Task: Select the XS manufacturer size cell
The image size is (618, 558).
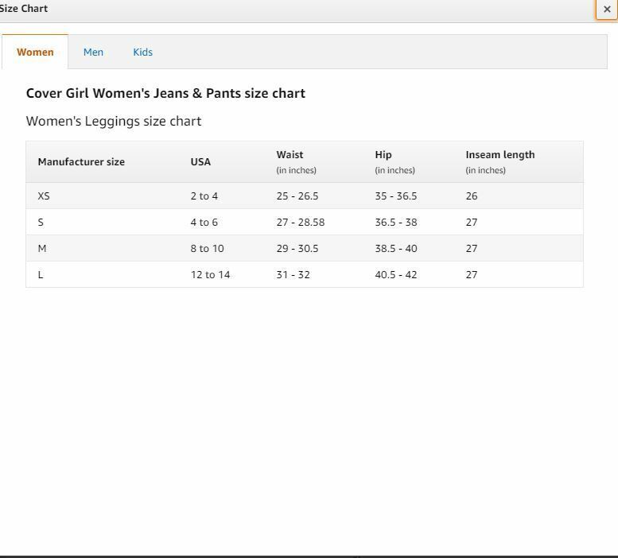Action: tap(44, 196)
